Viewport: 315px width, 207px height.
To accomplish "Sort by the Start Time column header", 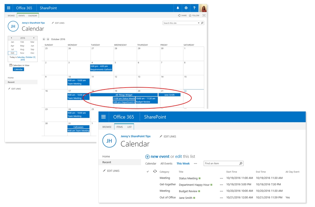I will (x=232, y=172).
